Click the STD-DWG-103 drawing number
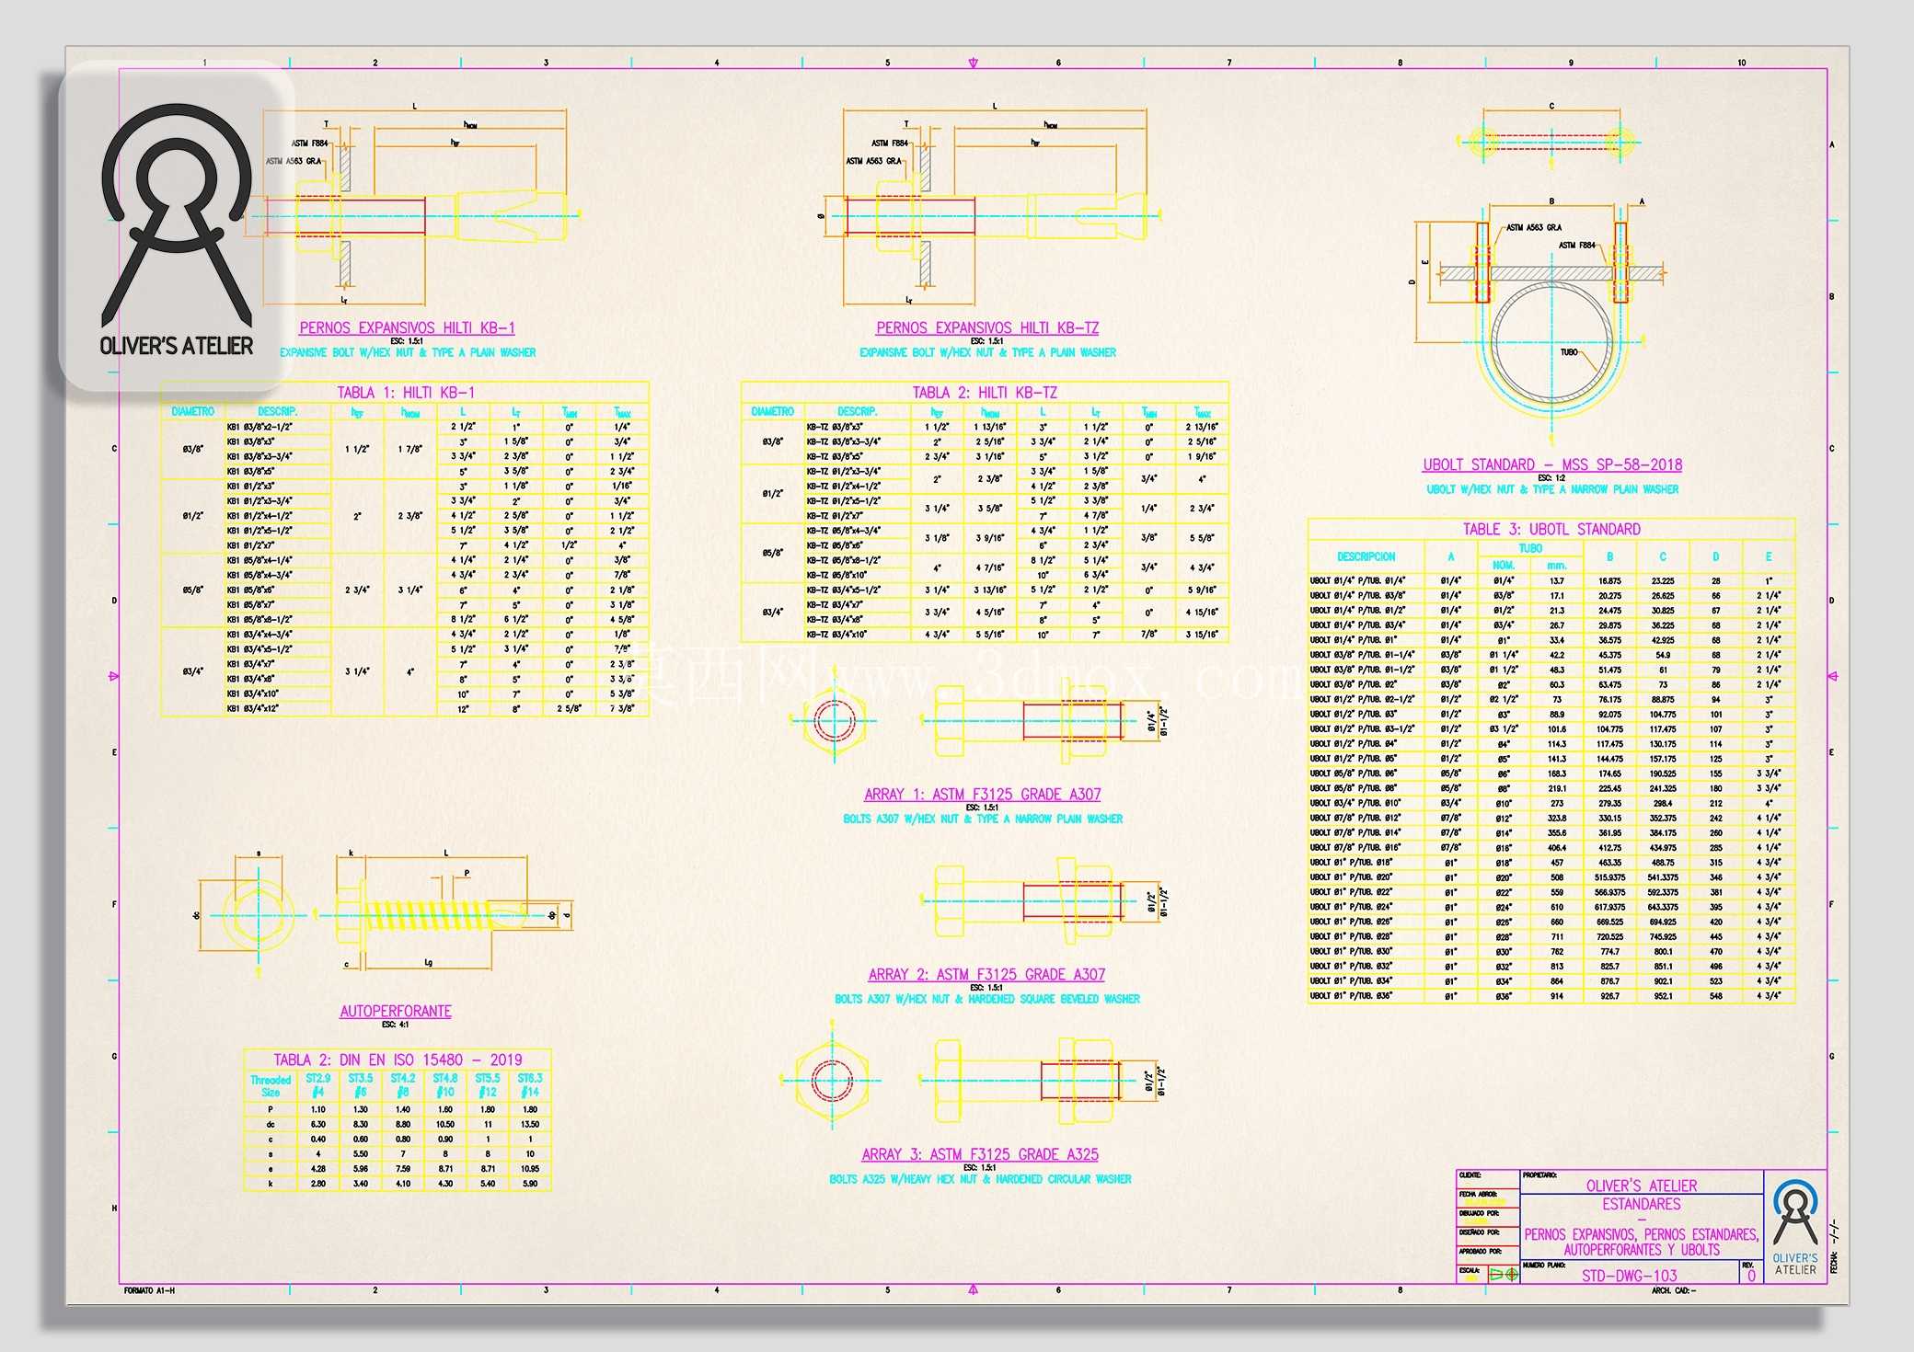 pos(1630,1276)
